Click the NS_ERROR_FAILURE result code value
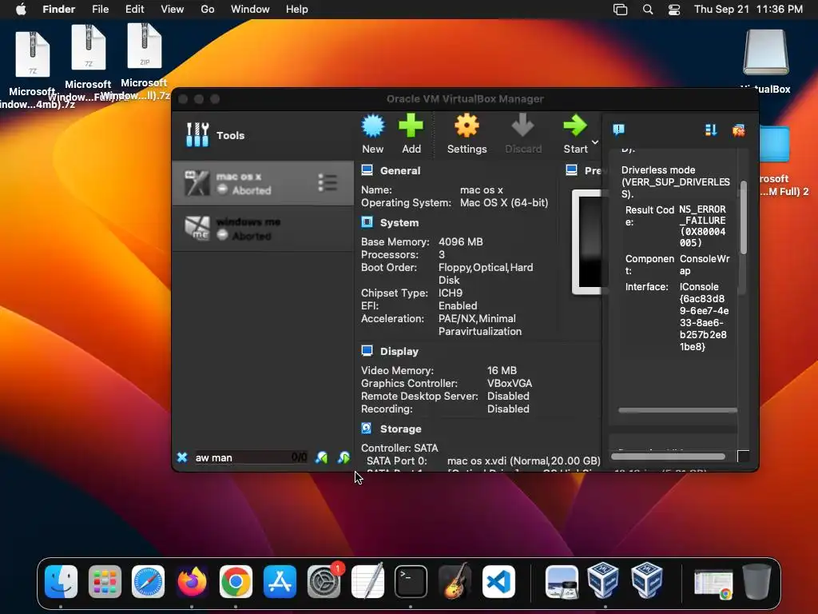Image resolution: width=818 pixels, height=614 pixels. pos(702,225)
